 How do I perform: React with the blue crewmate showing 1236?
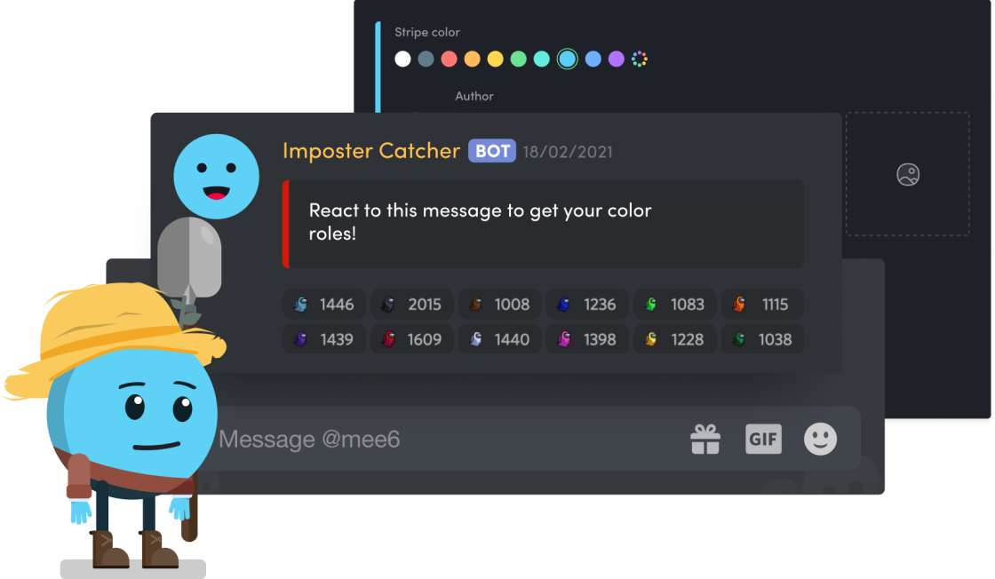[587, 305]
